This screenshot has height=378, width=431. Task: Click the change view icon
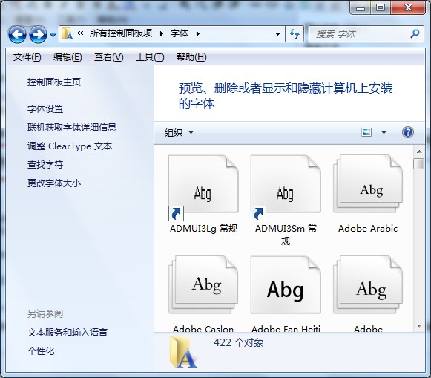pyautogui.click(x=366, y=132)
